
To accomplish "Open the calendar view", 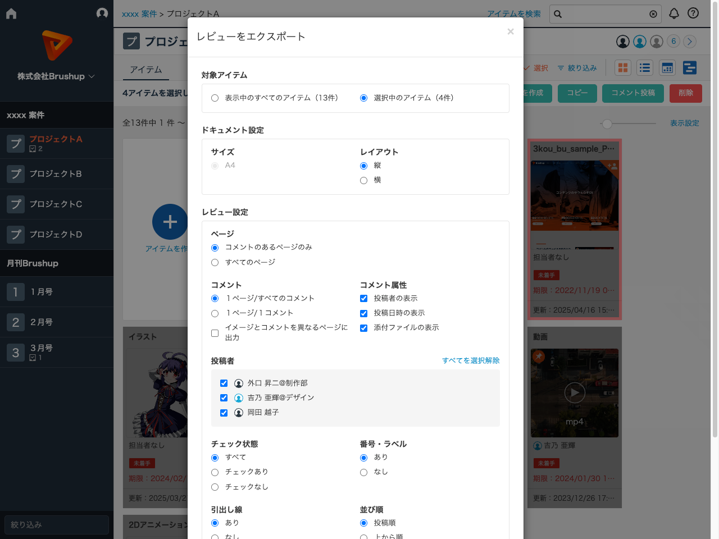I will (x=667, y=67).
